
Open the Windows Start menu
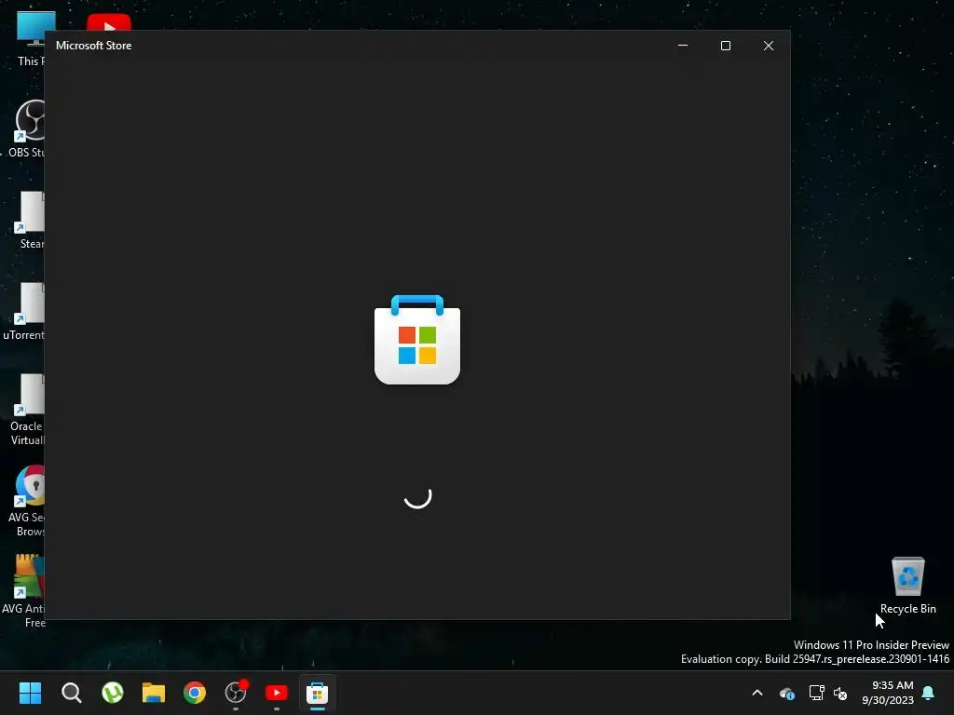(30, 693)
